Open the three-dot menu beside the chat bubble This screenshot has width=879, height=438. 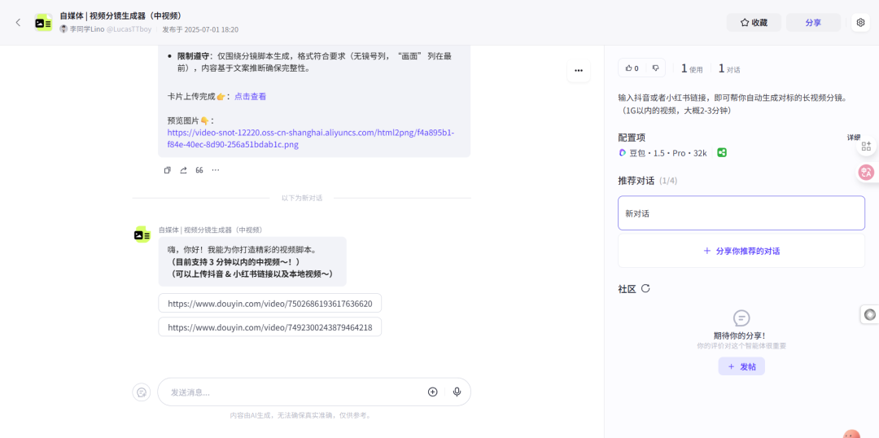click(578, 71)
